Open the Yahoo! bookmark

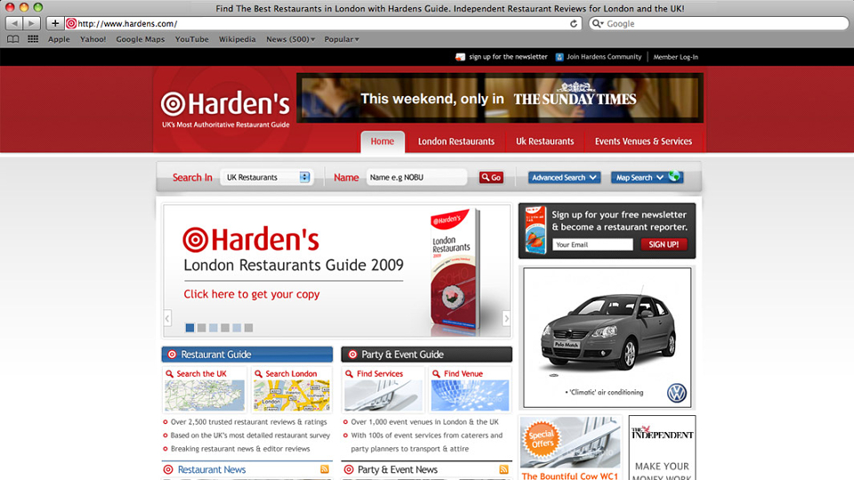click(93, 39)
